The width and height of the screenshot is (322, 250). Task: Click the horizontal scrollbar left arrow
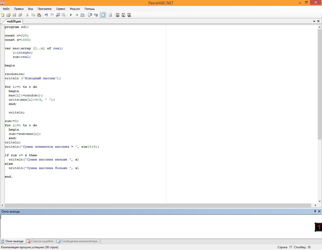[x=2, y=205]
